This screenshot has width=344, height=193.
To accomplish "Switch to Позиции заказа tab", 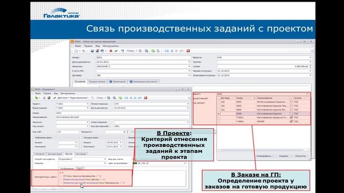I will click(x=97, y=81).
